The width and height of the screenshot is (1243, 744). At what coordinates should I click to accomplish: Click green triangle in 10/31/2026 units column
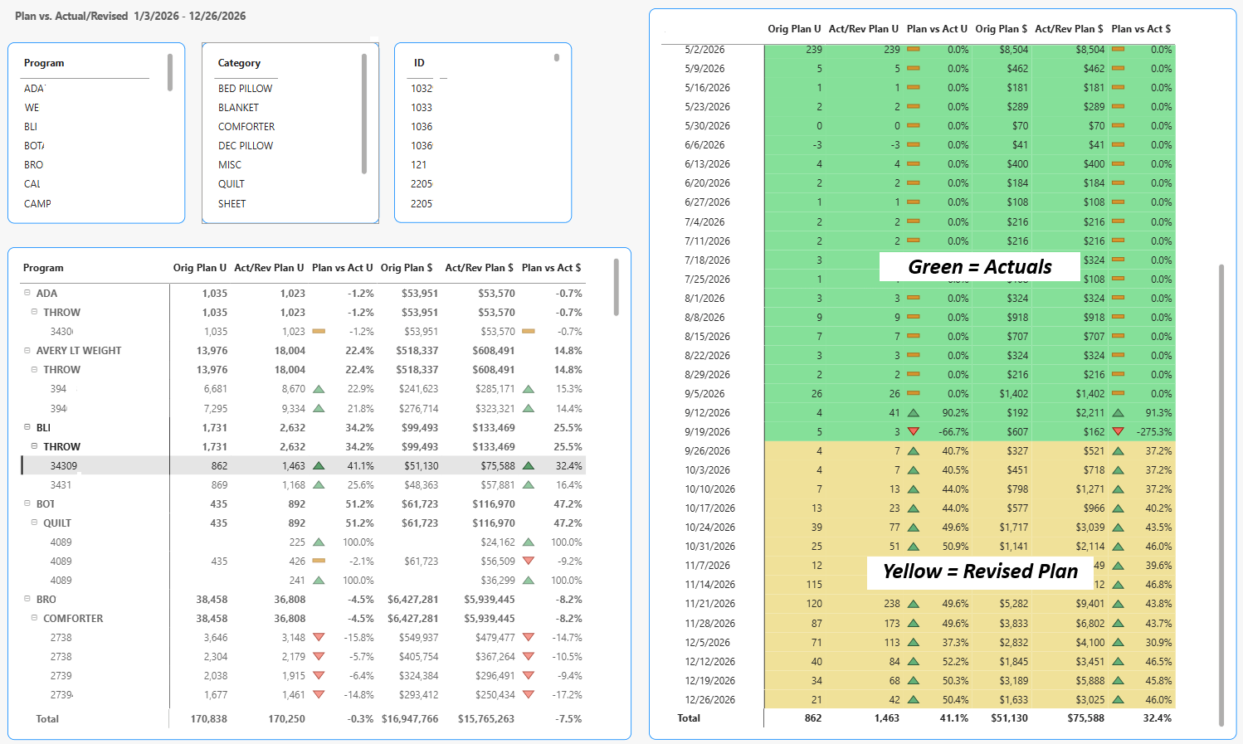(914, 546)
